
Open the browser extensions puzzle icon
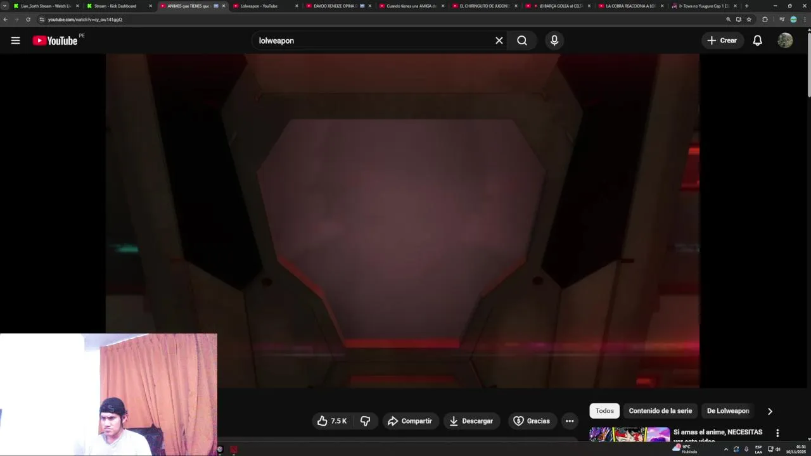click(x=765, y=20)
